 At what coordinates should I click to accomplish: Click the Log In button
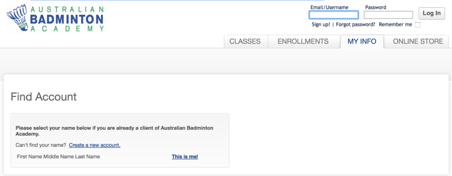[432, 13]
